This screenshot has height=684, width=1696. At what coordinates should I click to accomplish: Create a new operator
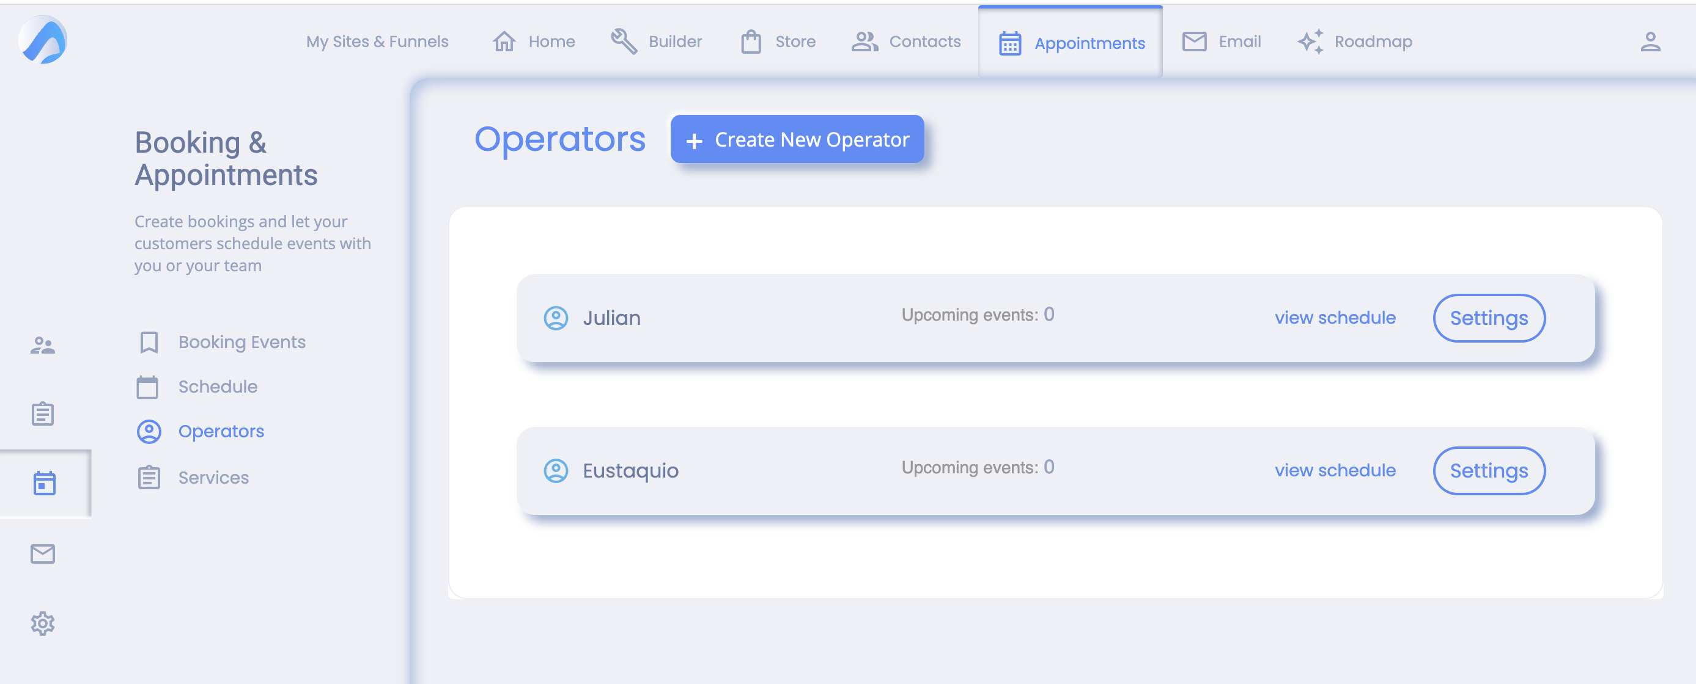click(797, 139)
